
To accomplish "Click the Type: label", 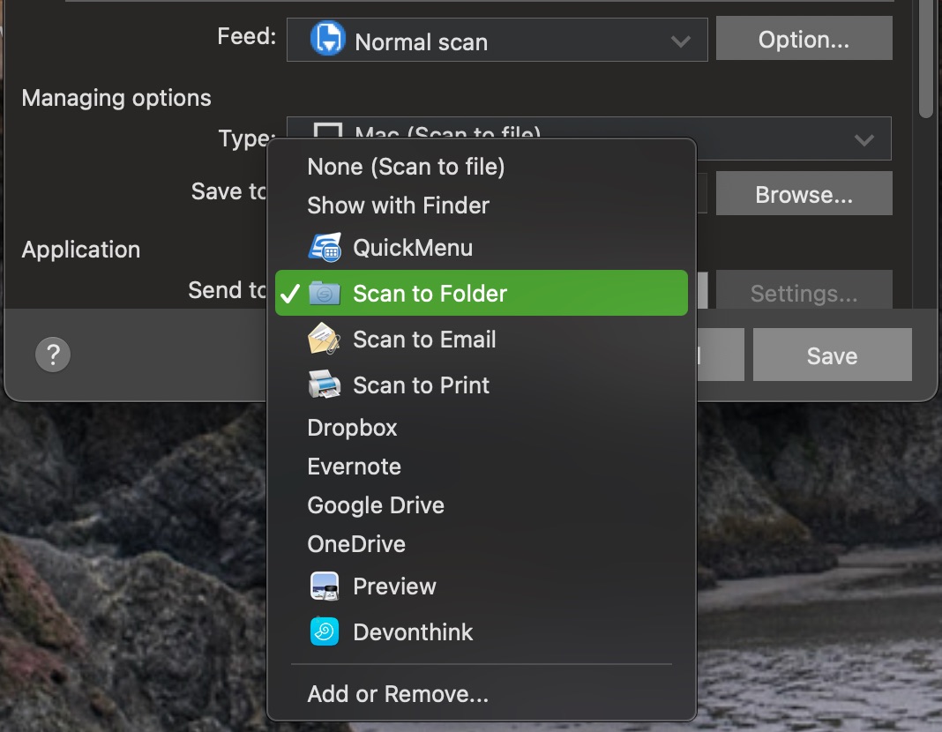I will 247,138.
